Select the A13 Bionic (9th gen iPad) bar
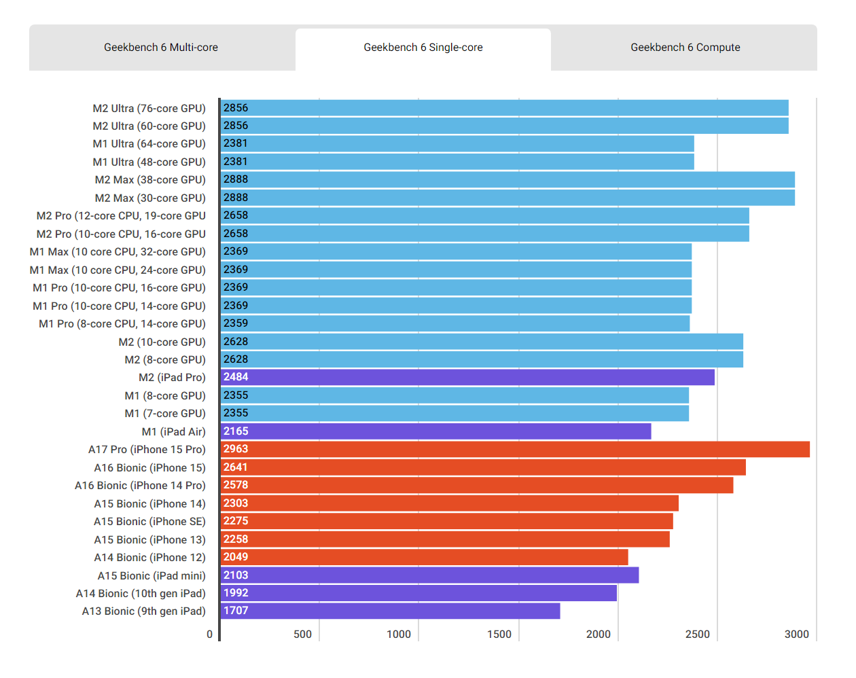This screenshot has width=856, height=678. pos(391,611)
